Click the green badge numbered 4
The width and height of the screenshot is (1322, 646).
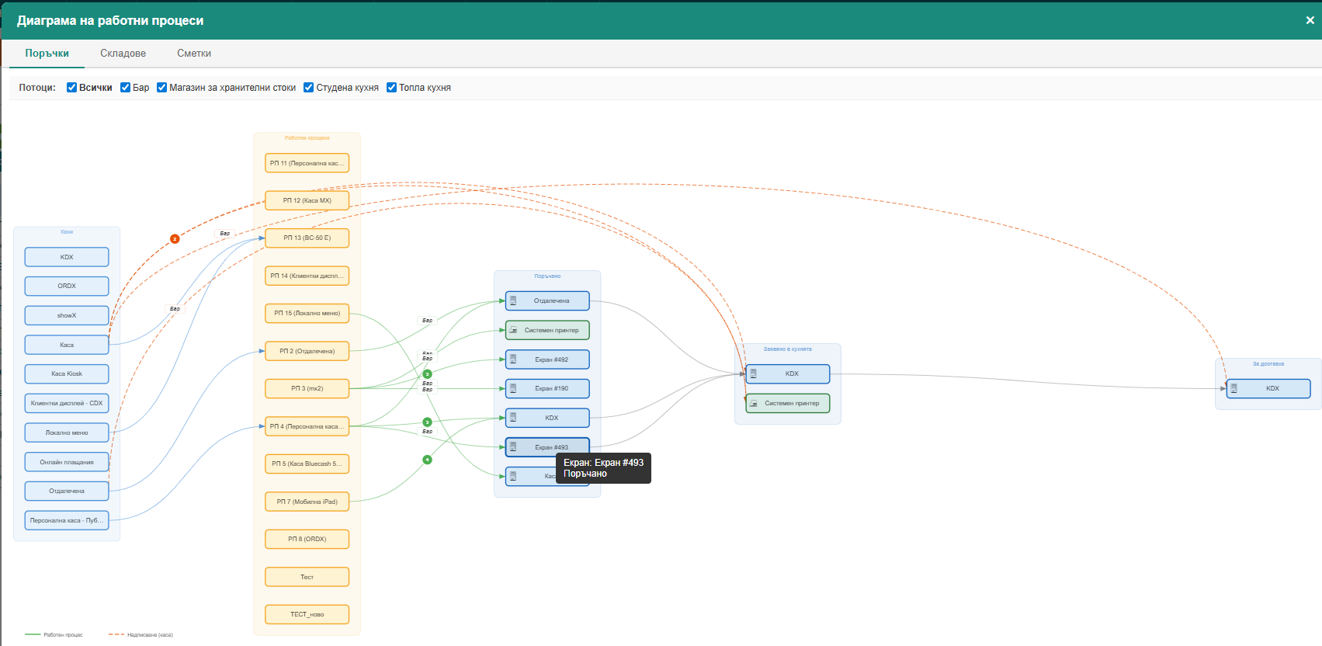pyautogui.click(x=427, y=460)
